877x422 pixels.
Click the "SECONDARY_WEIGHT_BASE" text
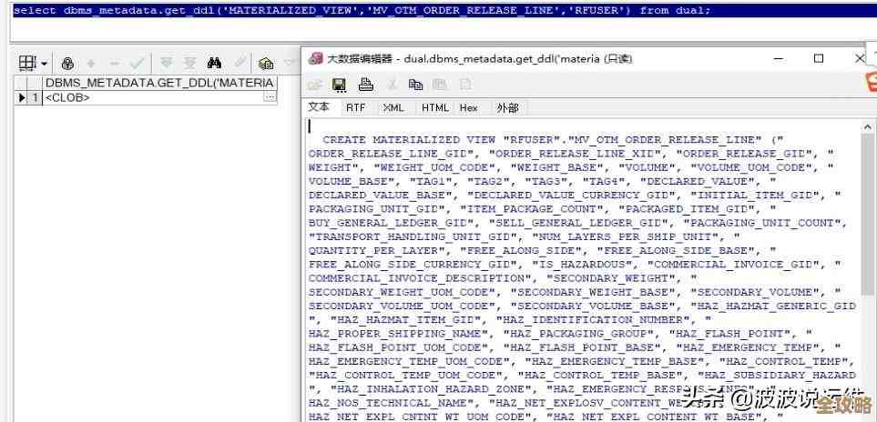(x=593, y=292)
